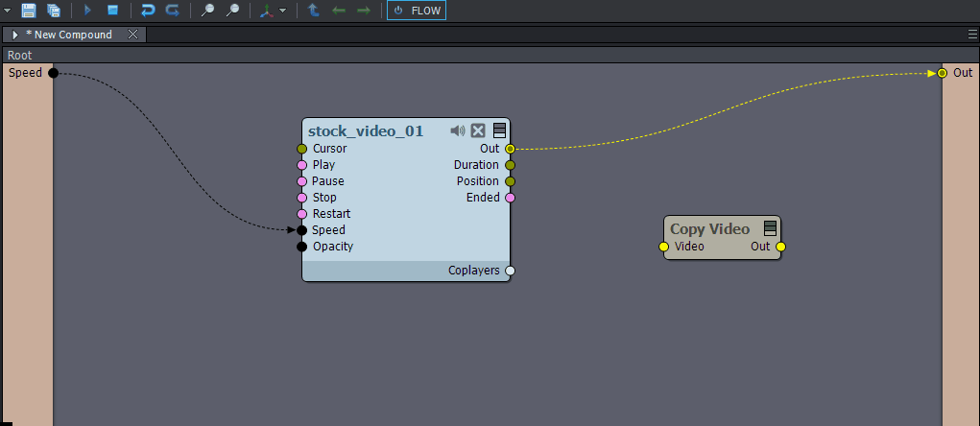Click the Stop trigger port on stock_video_01
This screenshot has height=426, width=980.
click(302, 198)
